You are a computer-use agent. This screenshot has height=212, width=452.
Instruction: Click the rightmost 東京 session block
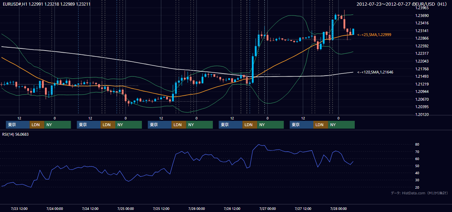coord(301,125)
